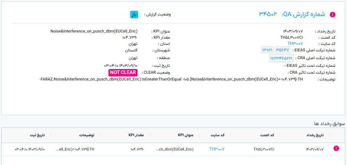Viewport: 347px width, 165px height.
Task: Open site code TH3007 link in details panel
Action: click(x=295, y=43)
